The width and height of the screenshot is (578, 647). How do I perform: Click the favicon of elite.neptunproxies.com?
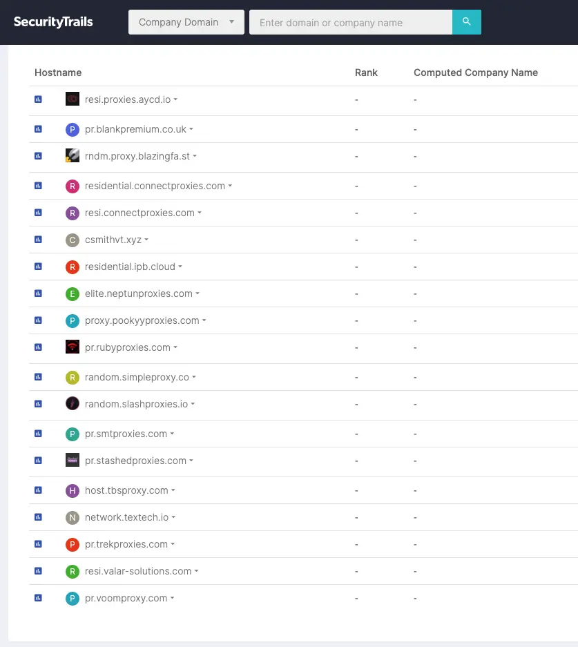click(x=72, y=293)
